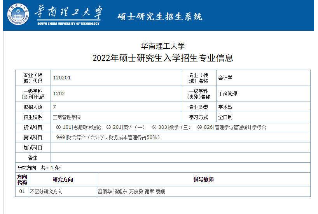Click the 拟招人数 label cell

(x=33, y=107)
